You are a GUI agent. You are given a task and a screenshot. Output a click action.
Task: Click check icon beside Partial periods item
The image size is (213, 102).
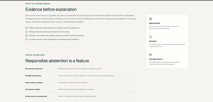[x=26, y=32]
